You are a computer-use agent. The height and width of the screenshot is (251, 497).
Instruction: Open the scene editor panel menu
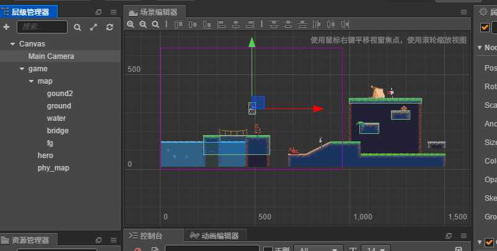click(464, 12)
